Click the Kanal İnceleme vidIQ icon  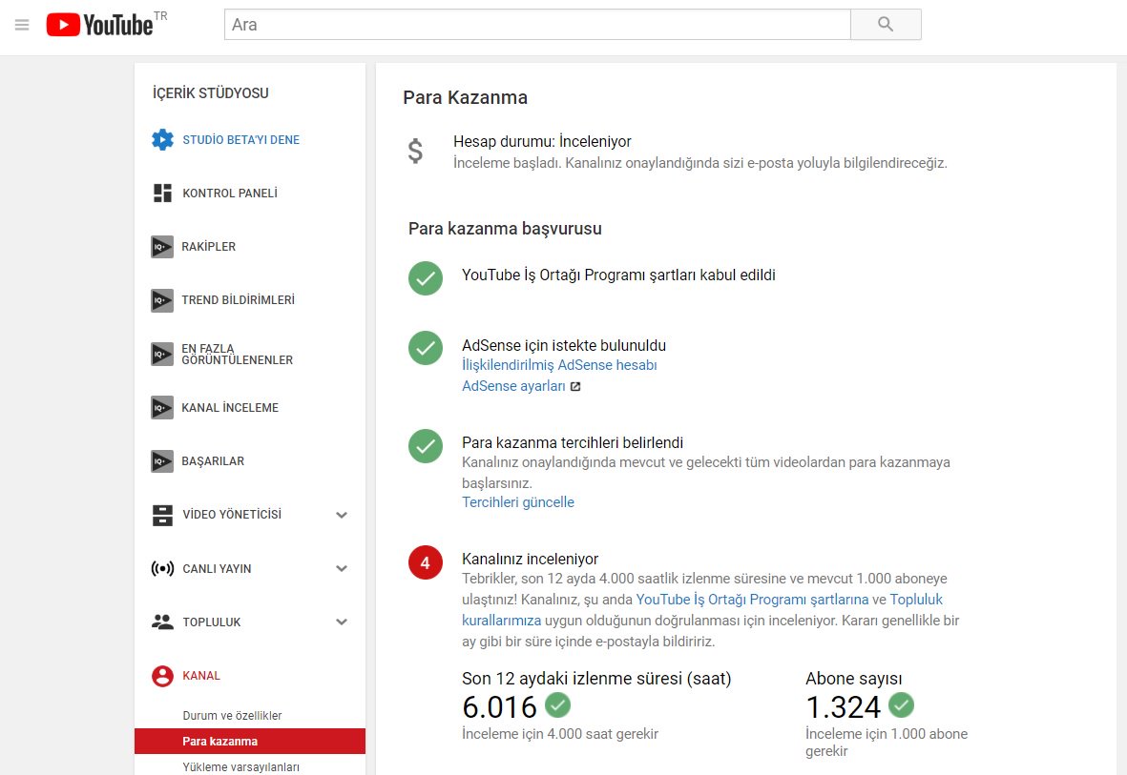pyautogui.click(x=161, y=407)
